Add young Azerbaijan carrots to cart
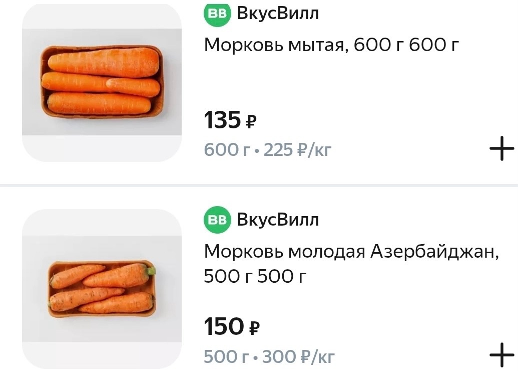Screen dimensions: 518x371 [501, 356]
